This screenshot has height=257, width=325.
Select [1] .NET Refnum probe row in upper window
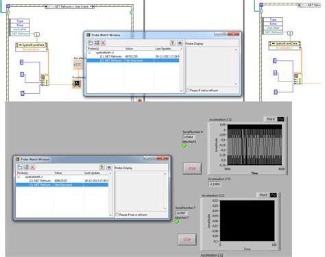tap(133, 56)
